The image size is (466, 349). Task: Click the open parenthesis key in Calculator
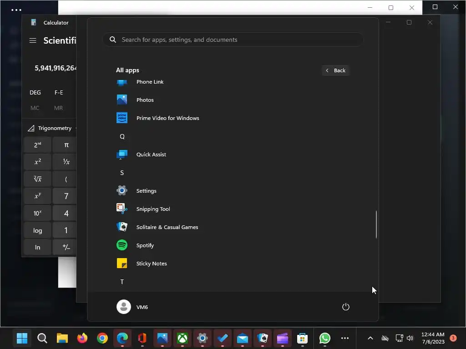coord(65,179)
